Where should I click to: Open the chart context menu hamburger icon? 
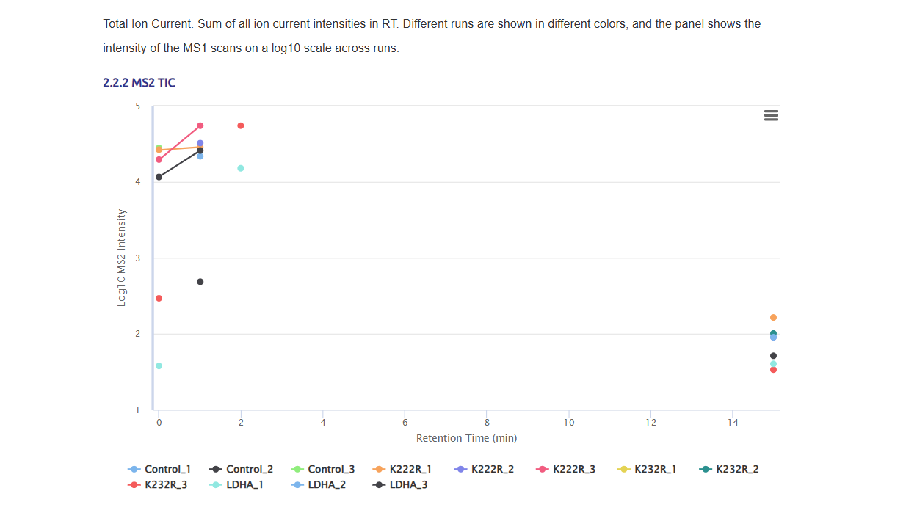(x=771, y=116)
